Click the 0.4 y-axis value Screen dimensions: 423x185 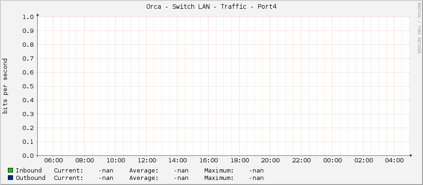(x=28, y=100)
